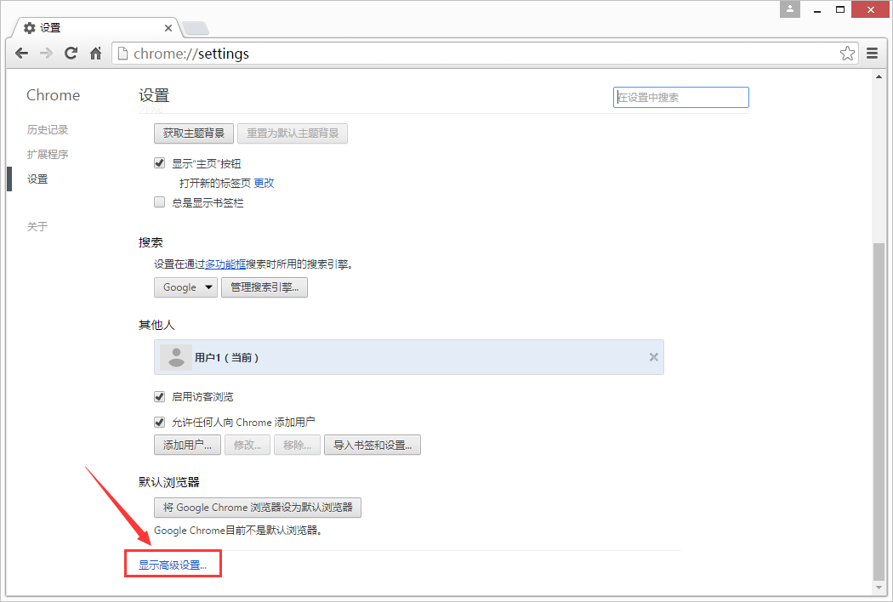Click 显示高级设置... link

click(173, 565)
